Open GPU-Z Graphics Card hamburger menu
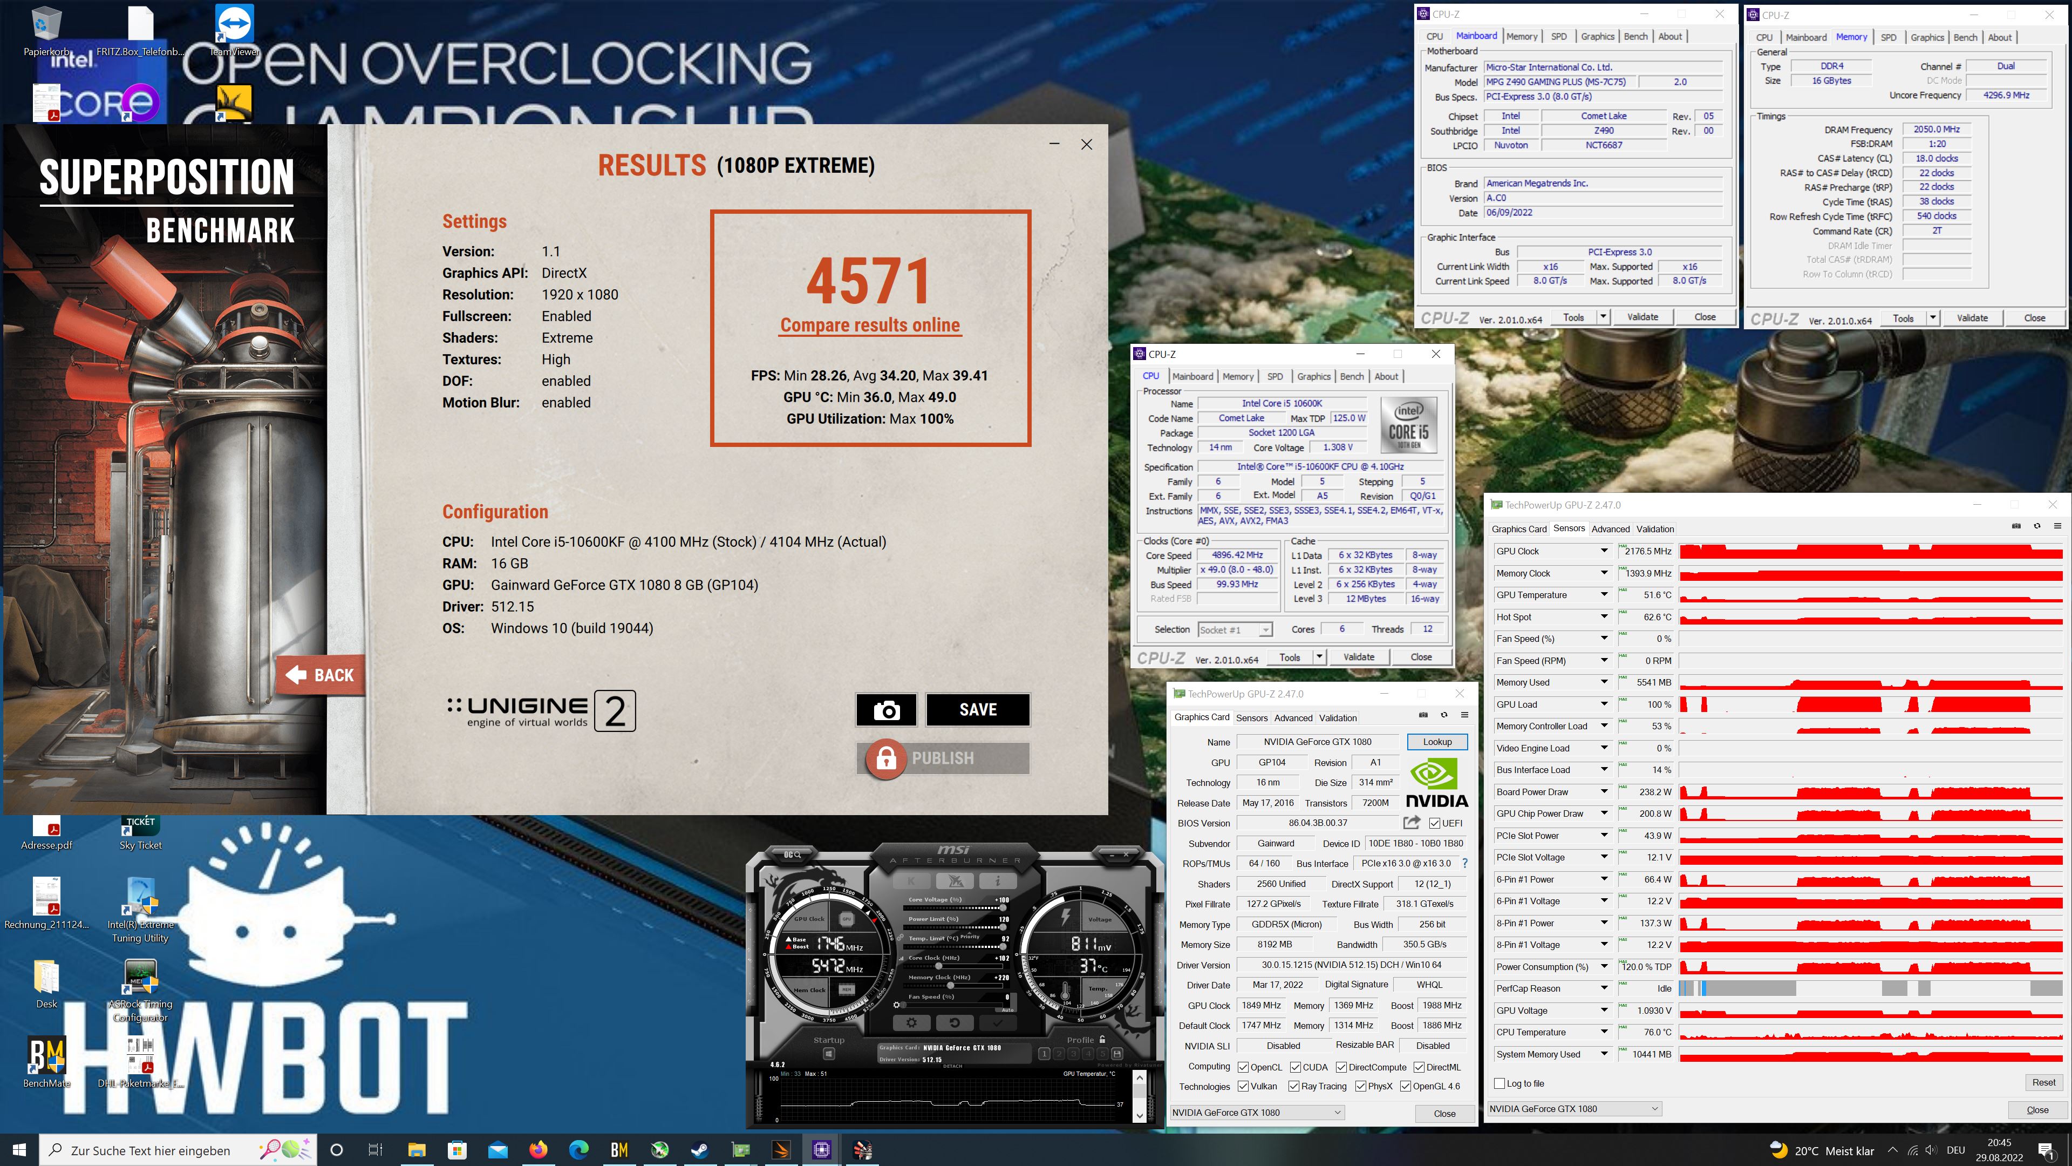 click(1465, 715)
